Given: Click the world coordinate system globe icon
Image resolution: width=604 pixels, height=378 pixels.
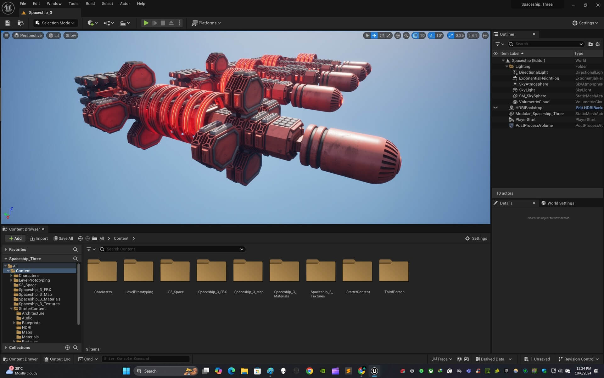Looking at the screenshot, I should (398, 36).
